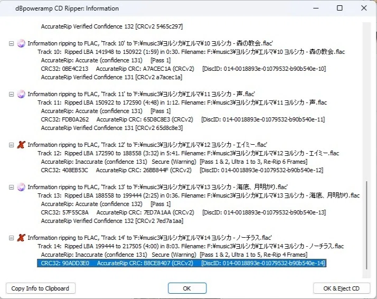Viewport: 377px width, 299px height.
Task: Close the Information dialog window
Action: [x=364, y=8]
